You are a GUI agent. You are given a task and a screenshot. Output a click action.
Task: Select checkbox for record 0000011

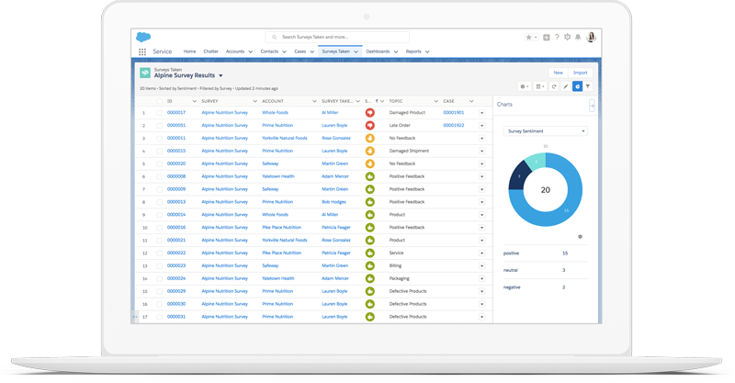[159, 139]
